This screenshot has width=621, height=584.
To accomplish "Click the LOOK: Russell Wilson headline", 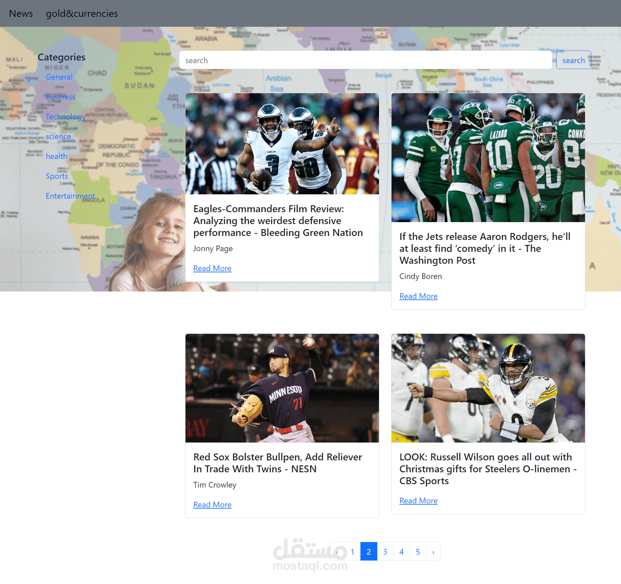I will click(488, 469).
